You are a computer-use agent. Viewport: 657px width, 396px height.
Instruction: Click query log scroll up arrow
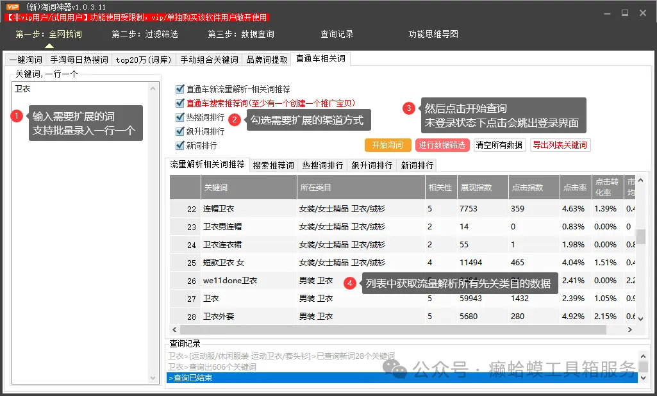643,356
